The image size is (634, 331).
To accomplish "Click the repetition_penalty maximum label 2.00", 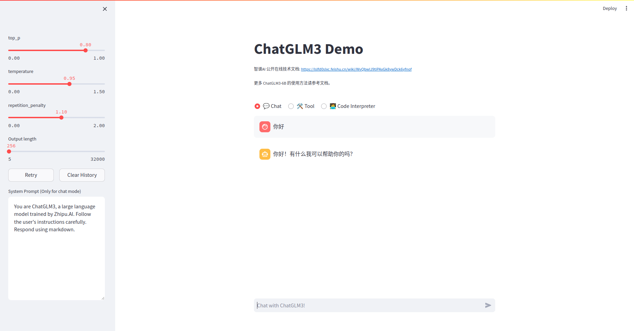I will pyautogui.click(x=99, y=126).
